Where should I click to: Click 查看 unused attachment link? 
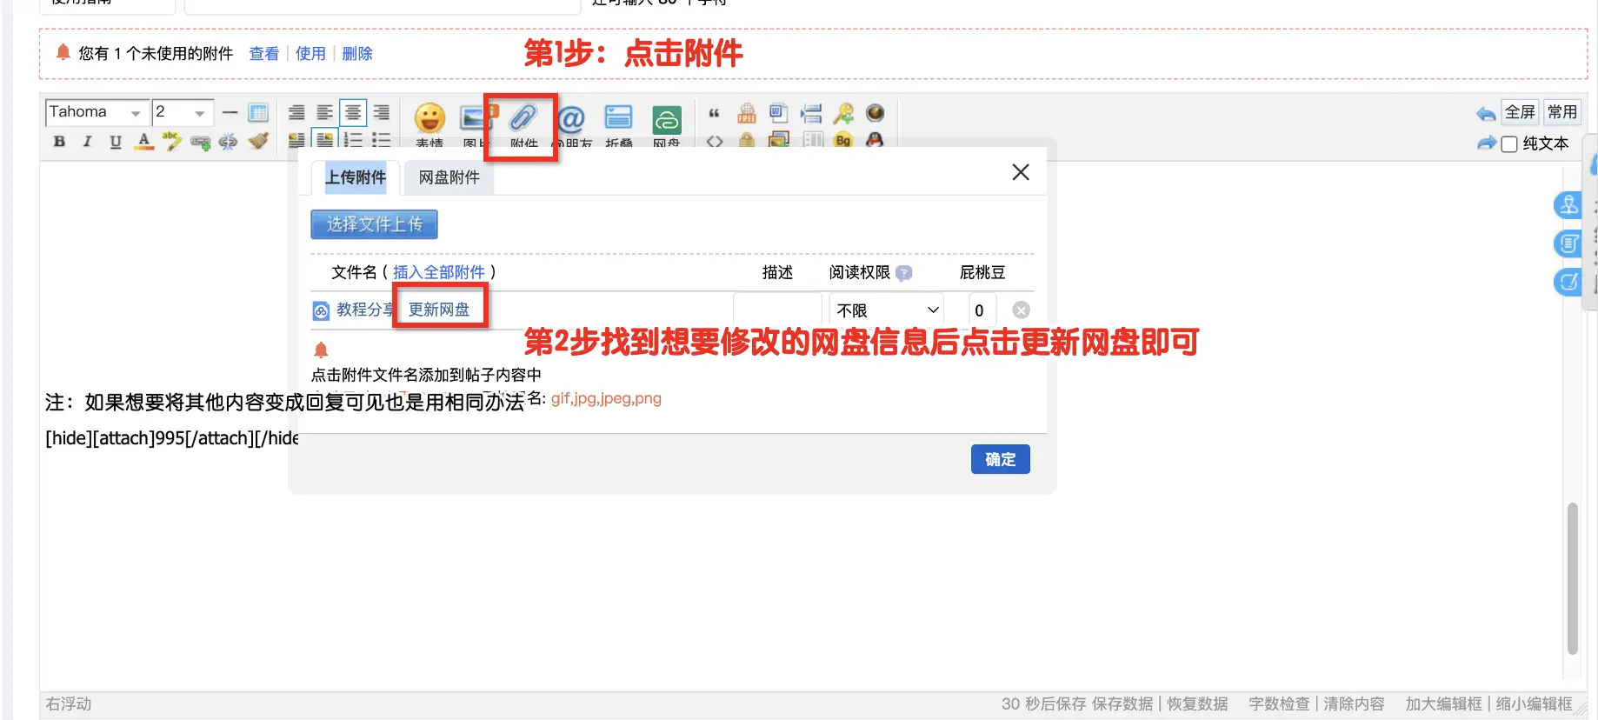pyautogui.click(x=263, y=54)
